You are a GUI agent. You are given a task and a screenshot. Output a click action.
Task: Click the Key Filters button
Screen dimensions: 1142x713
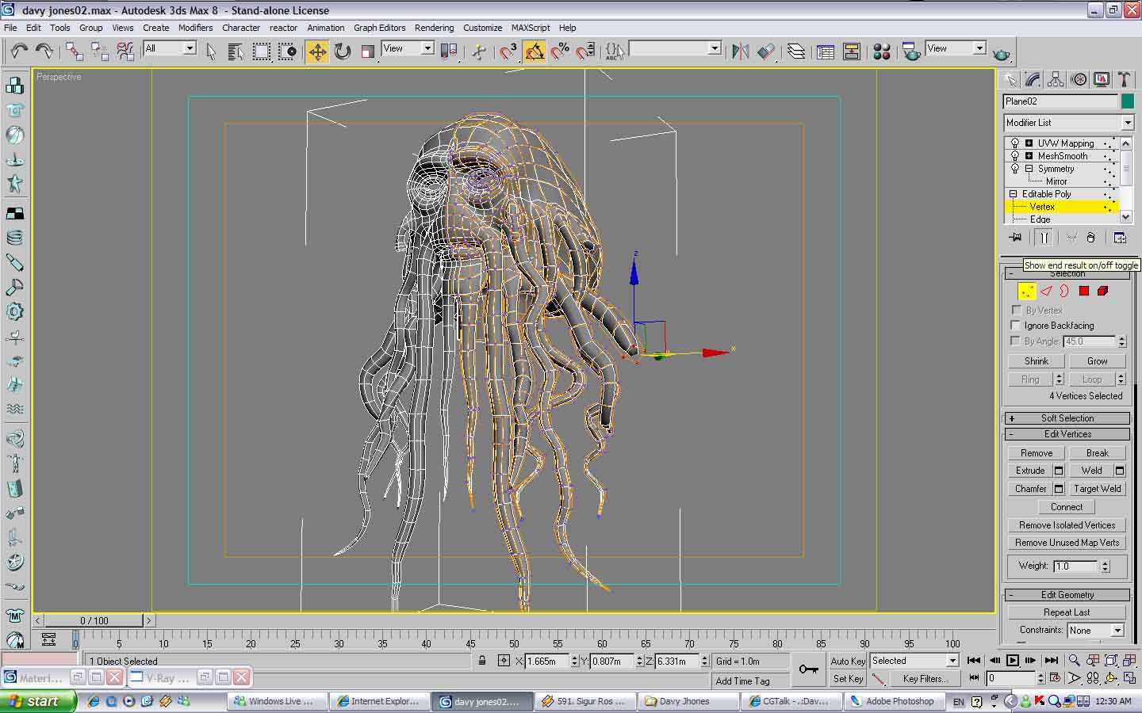click(x=925, y=679)
